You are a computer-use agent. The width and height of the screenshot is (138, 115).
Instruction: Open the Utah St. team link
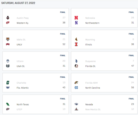pyautogui.click(x=21, y=66)
